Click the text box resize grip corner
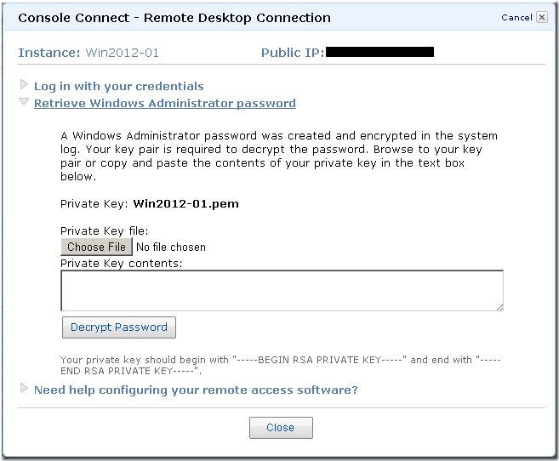The width and height of the screenshot is (559, 461). click(x=499, y=306)
